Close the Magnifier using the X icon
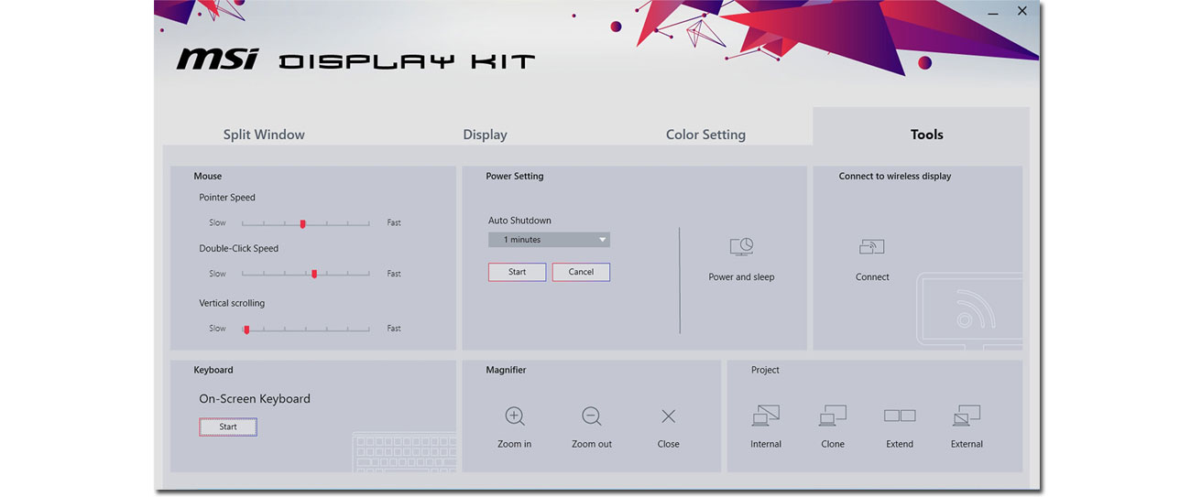This screenshot has width=1191, height=497. (669, 416)
